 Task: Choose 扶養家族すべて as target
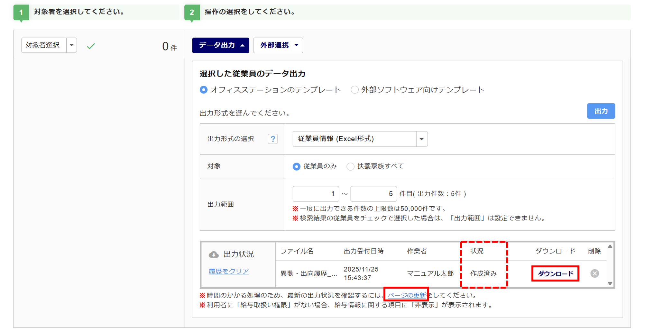point(350,166)
